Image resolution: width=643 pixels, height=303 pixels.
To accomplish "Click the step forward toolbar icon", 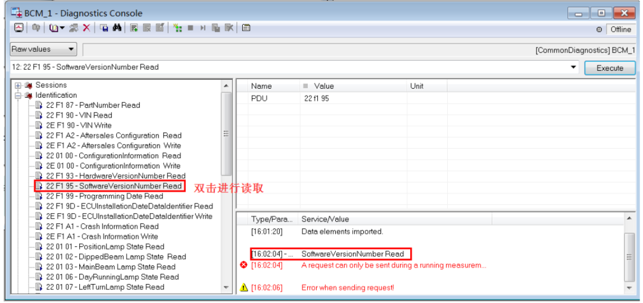I will [203, 28].
